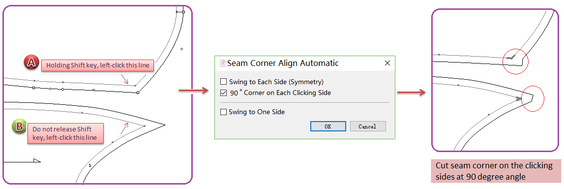564x189 pixels.
Task: Click the arrow pointing to the dialog
Action: 194,91
